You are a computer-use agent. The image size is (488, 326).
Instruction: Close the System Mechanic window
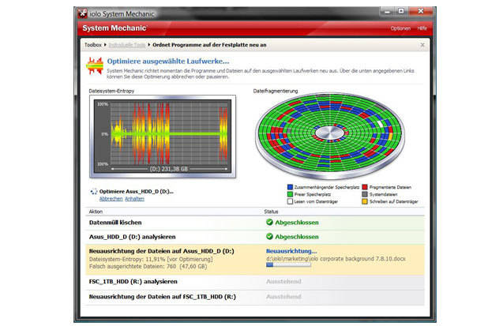(420, 12)
